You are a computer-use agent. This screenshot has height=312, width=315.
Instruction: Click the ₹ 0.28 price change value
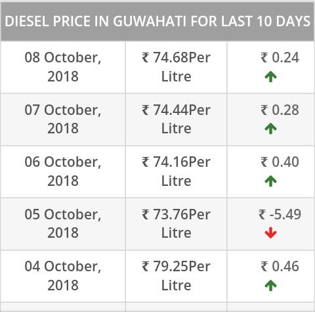coord(280,110)
